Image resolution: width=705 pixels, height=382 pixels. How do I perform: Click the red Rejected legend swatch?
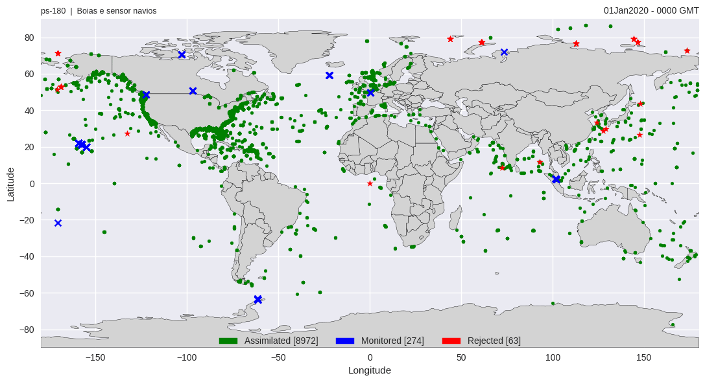pyautogui.click(x=451, y=341)
